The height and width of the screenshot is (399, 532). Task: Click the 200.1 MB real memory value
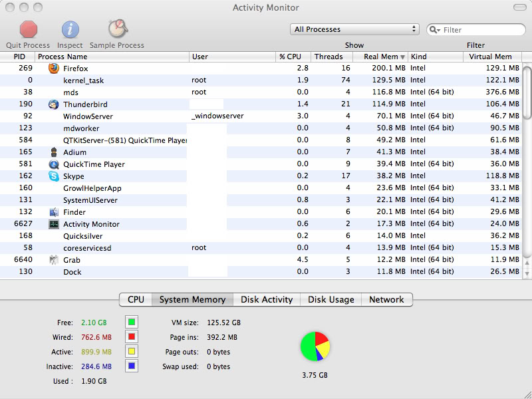point(388,68)
